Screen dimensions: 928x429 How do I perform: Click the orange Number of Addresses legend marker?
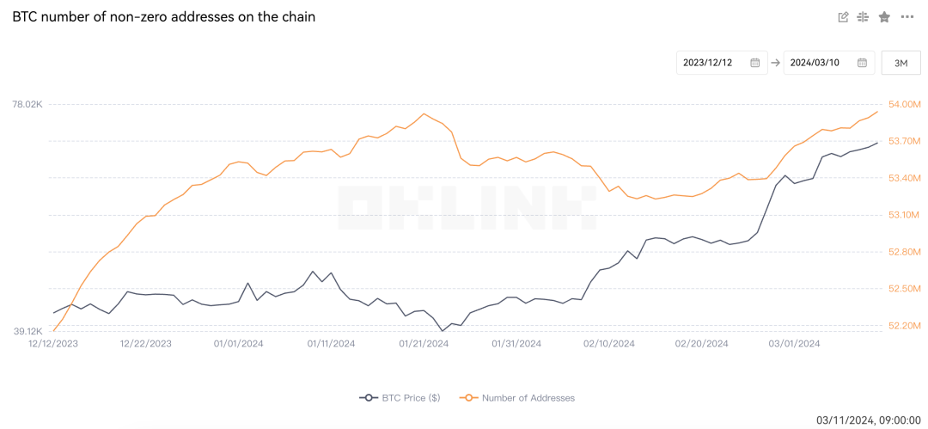click(x=468, y=398)
